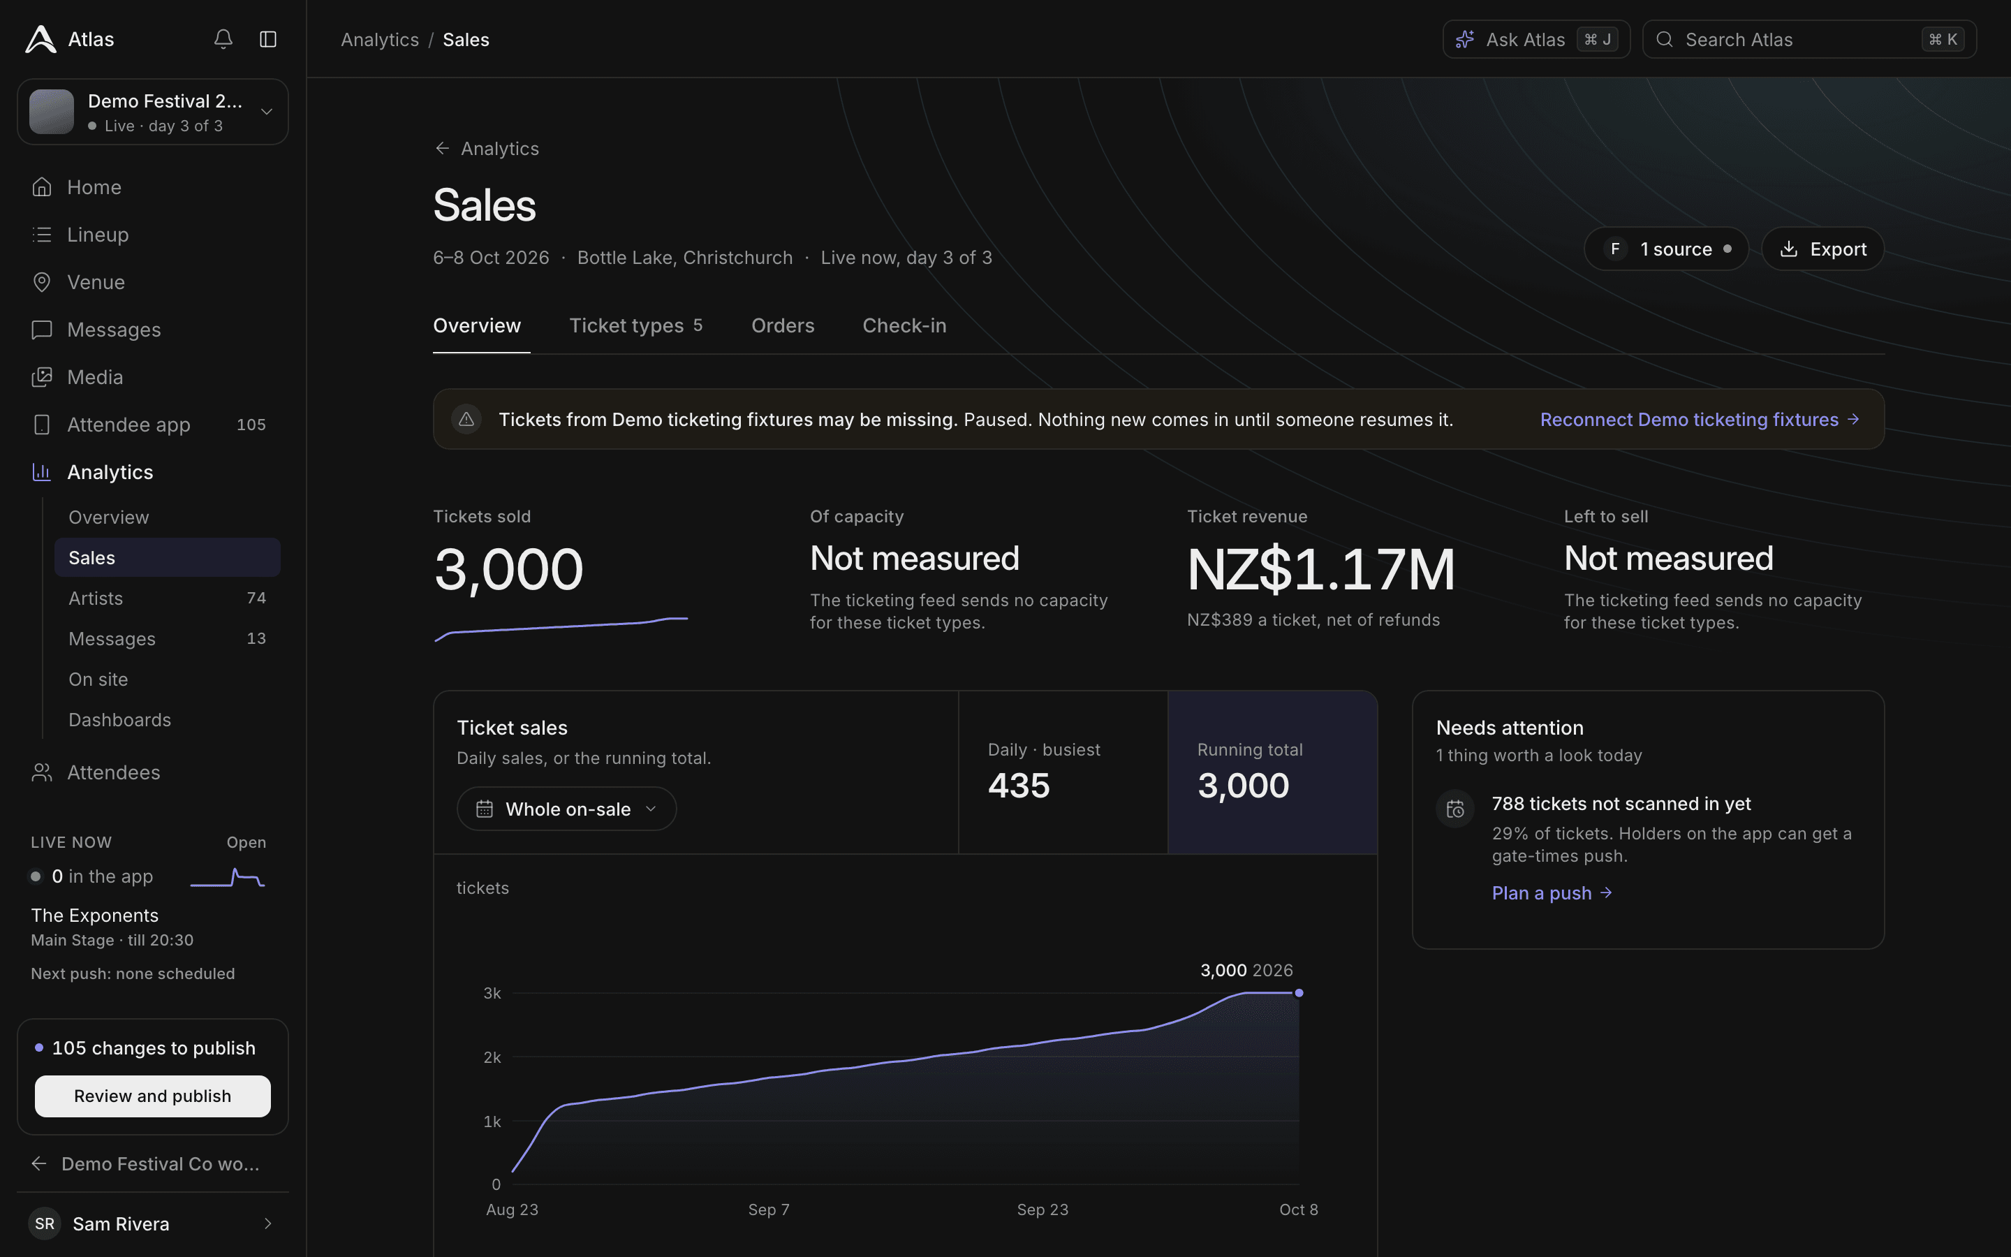Click the back arrow beside Analytics
2011x1257 pixels.
[x=442, y=148]
